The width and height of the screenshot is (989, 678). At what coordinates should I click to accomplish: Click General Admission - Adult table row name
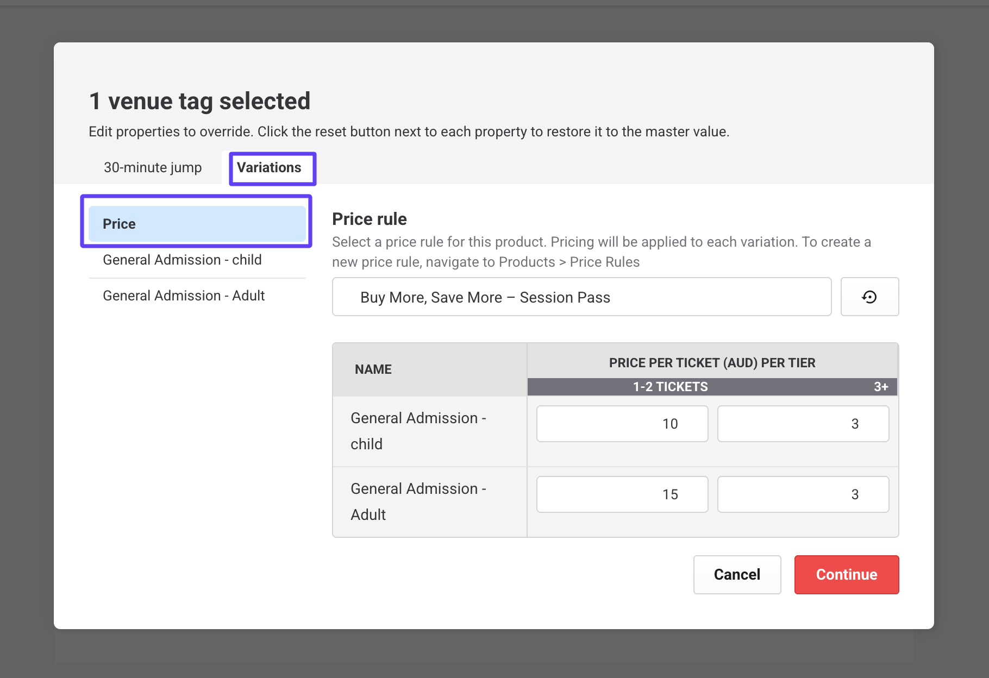(x=418, y=501)
